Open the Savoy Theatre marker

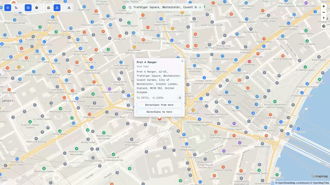coord(306,30)
